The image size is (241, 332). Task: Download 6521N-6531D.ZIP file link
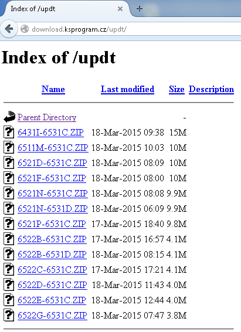[53, 209]
